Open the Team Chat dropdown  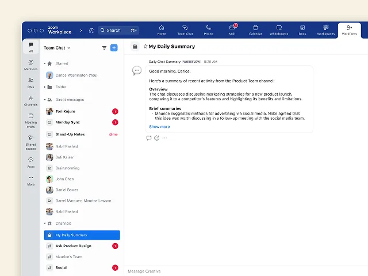pyautogui.click(x=57, y=48)
